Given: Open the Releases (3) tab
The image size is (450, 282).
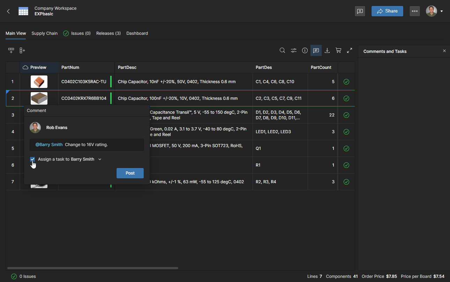Looking at the screenshot, I should tap(108, 33).
